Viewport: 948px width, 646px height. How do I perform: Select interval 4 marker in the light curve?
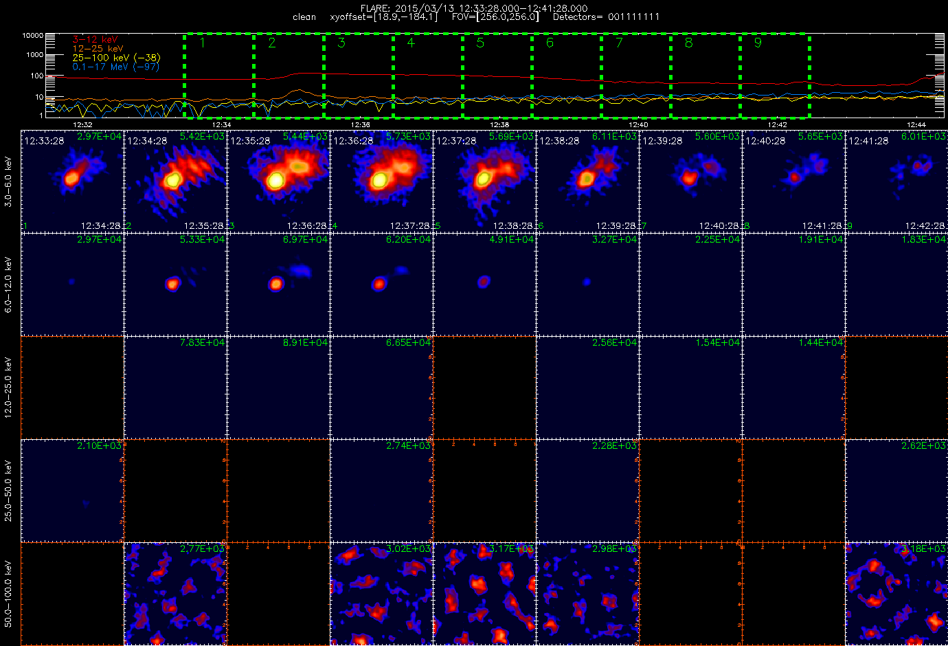(411, 43)
